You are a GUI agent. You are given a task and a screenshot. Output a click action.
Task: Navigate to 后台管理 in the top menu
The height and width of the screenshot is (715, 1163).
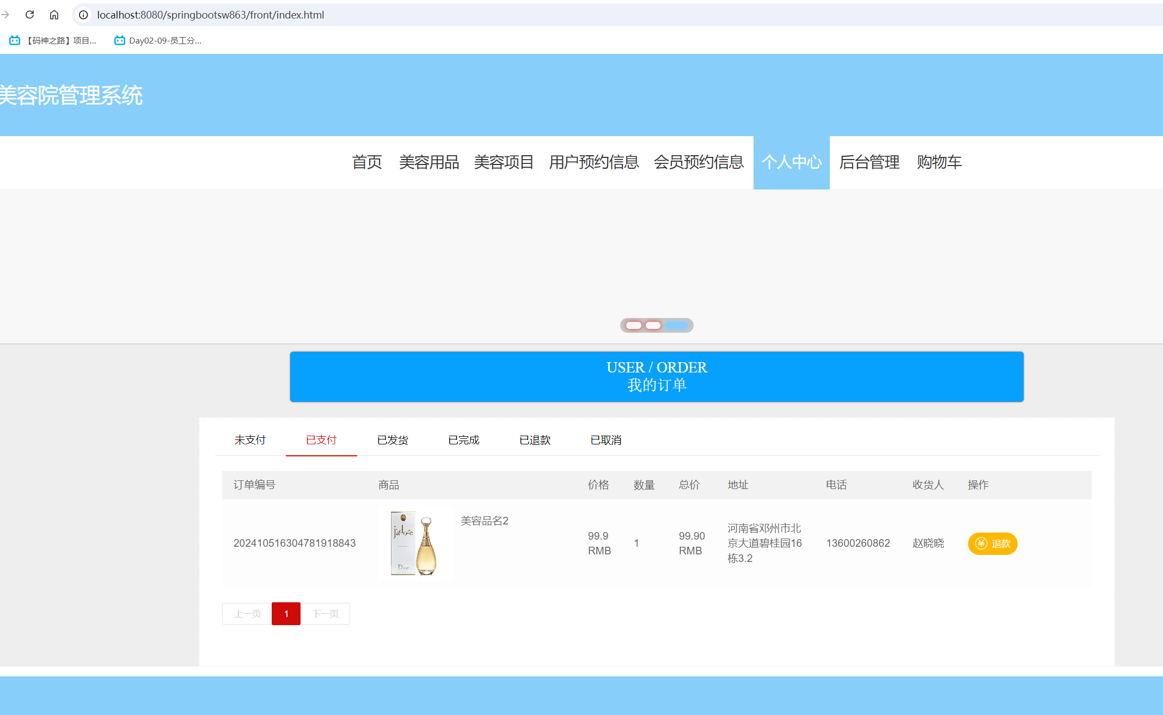pos(868,162)
